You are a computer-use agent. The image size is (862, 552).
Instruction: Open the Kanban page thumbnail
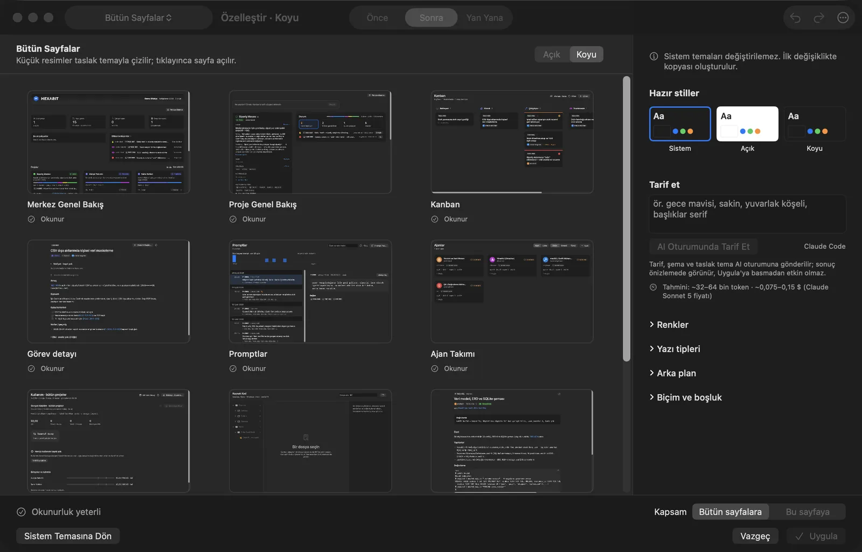512,142
